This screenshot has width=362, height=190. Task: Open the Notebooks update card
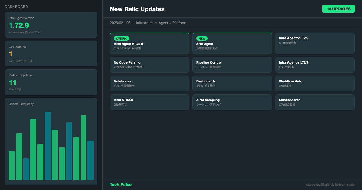[x=149, y=84]
